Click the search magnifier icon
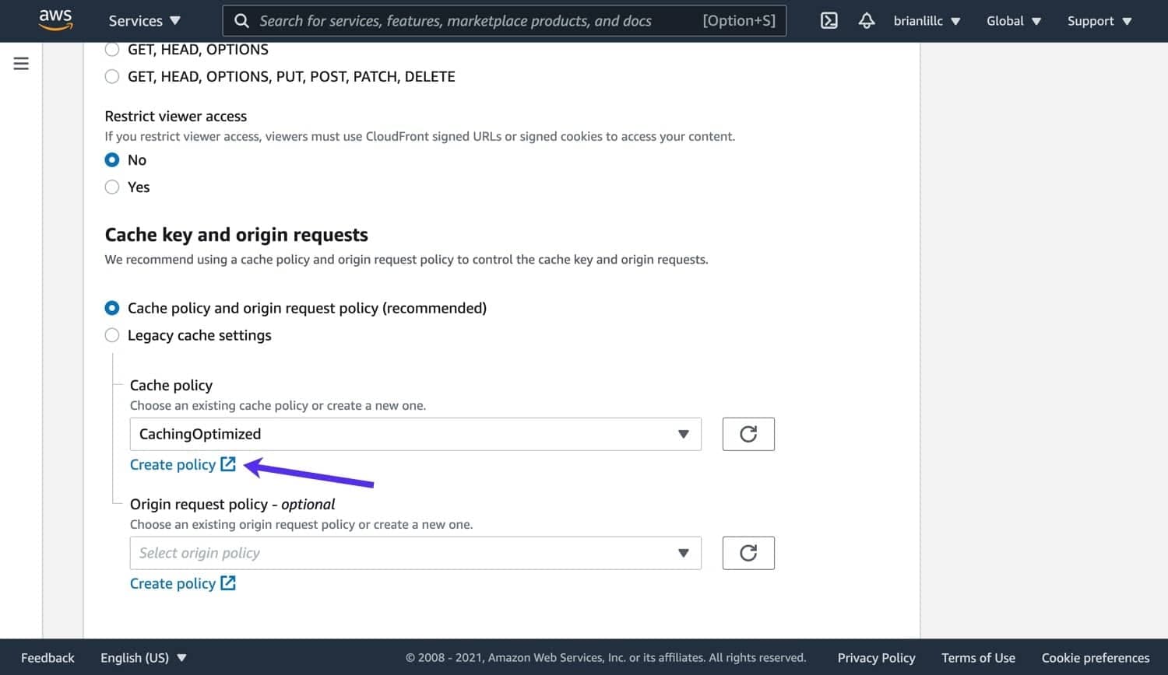 (242, 20)
